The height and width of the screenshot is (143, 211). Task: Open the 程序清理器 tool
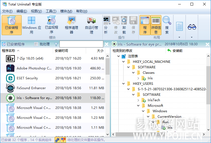tap(72, 25)
